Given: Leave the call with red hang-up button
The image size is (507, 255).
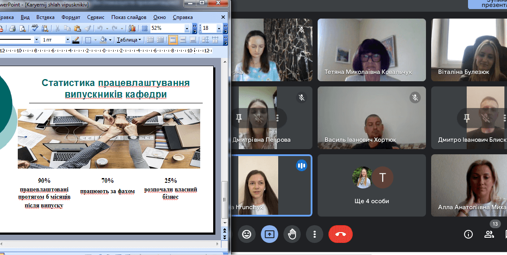Looking at the screenshot, I should pos(341,234).
